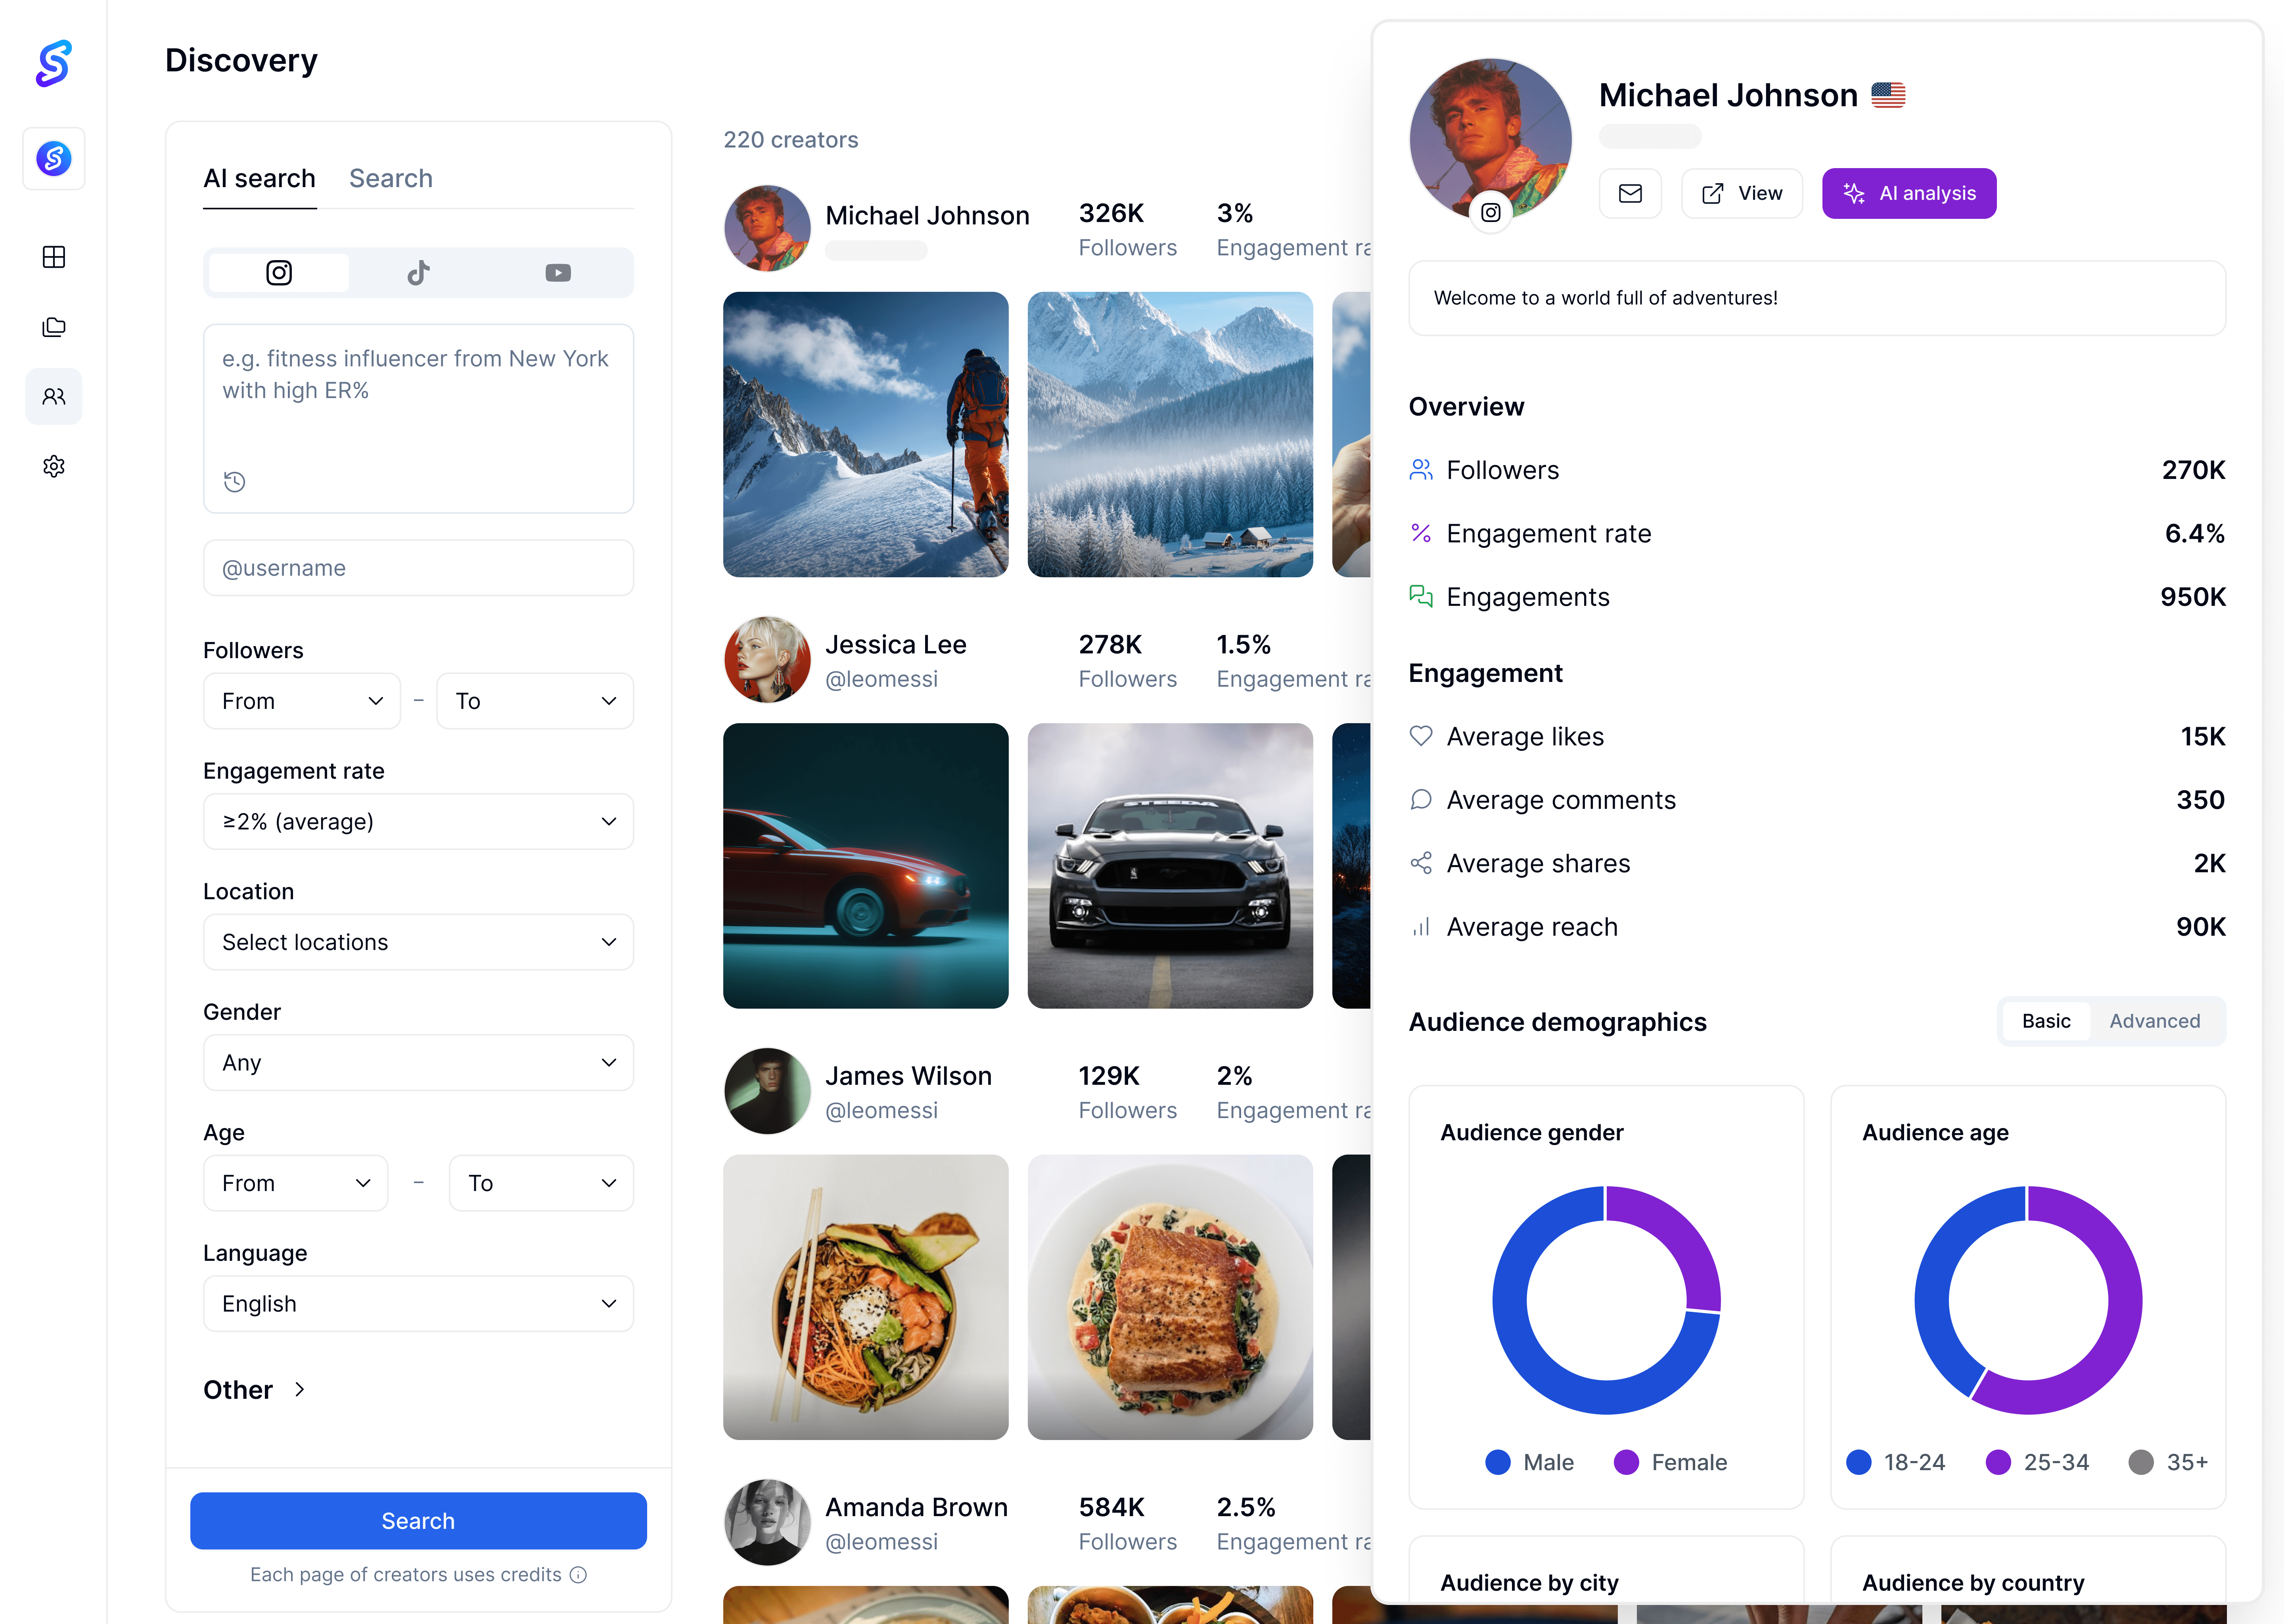Screen dimensions: 2284x1624
Task: Select the AI search tab
Action: [259, 179]
